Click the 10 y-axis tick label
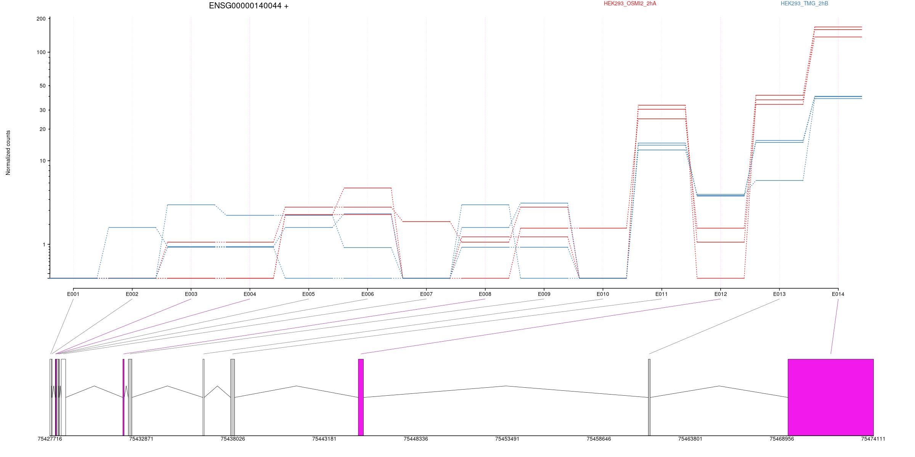Screen dimensions: 915x457 43,161
